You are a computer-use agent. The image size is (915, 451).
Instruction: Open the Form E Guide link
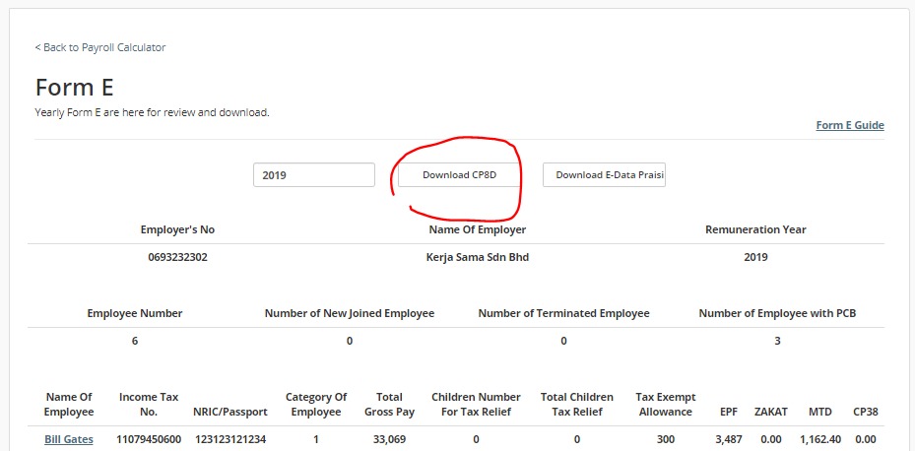tap(850, 125)
